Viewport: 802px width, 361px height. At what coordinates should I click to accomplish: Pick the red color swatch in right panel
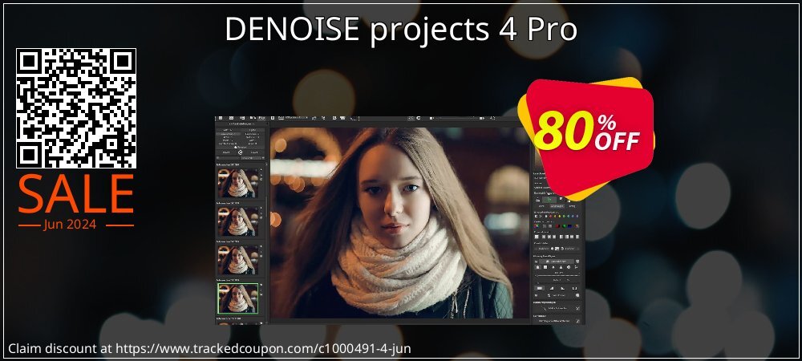pos(557,226)
